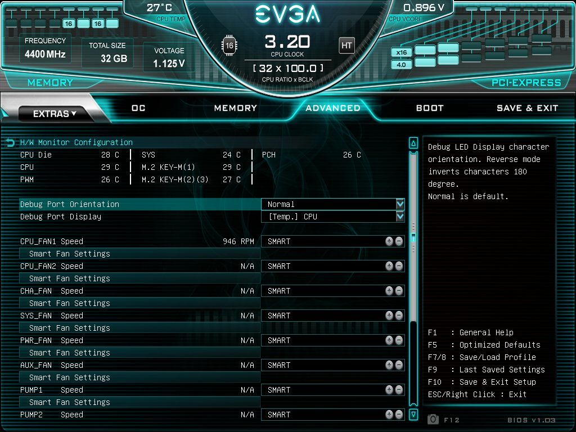Open Smart Fan Settings under PUMP1

coord(139,402)
